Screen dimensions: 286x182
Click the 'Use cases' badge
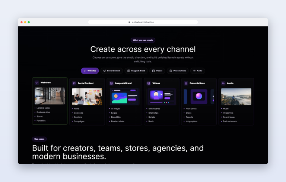click(39, 139)
